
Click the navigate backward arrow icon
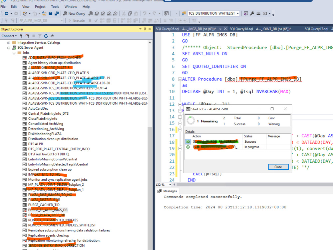click(6, 14)
